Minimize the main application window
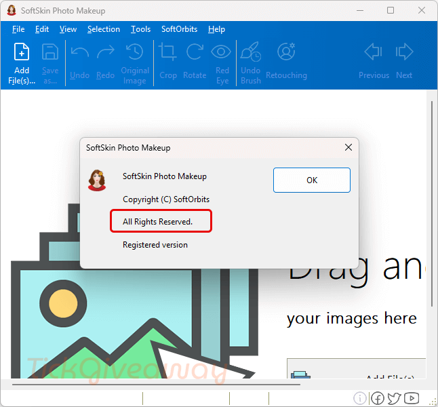Screen dimensions: 438x407 click(x=360, y=10)
